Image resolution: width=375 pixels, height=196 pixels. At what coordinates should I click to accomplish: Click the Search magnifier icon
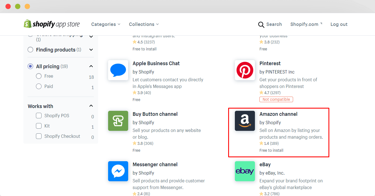pyautogui.click(x=261, y=24)
